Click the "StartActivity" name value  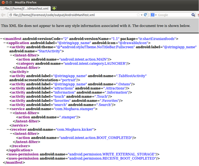click(49, 51)
